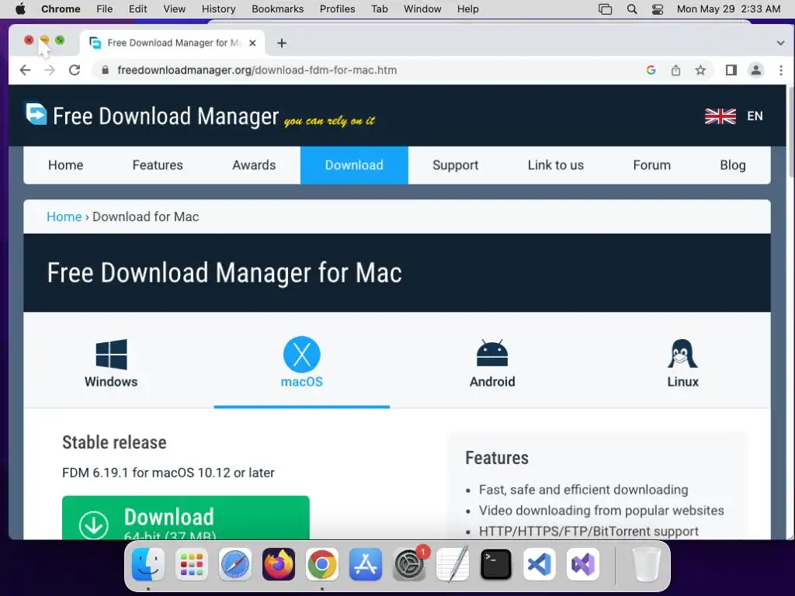The height and width of the screenshot is (596, 795).
Task: Open the Window menu
Action: coord(422,9)
